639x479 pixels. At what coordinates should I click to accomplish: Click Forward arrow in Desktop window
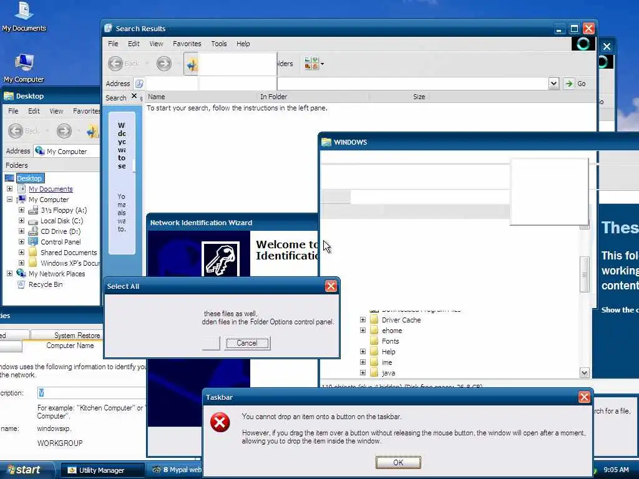(x=64, y=131)
